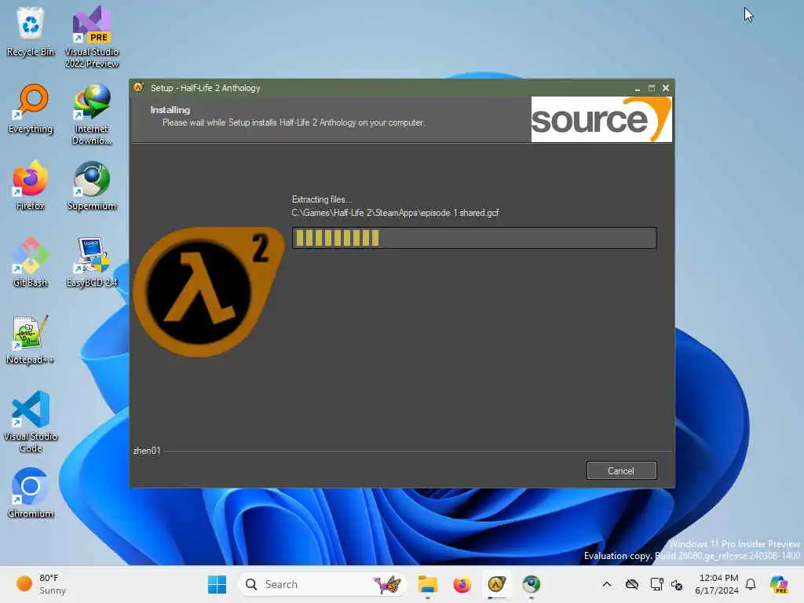
Task: Open the weather widget showing 80°F
Action: click(x=41, y=584)
